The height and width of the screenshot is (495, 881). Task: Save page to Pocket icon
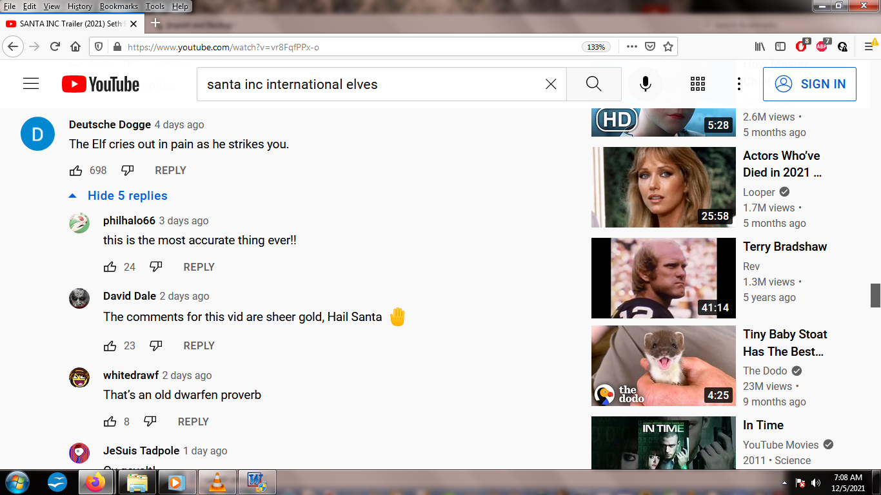click(x=650, y=46)
